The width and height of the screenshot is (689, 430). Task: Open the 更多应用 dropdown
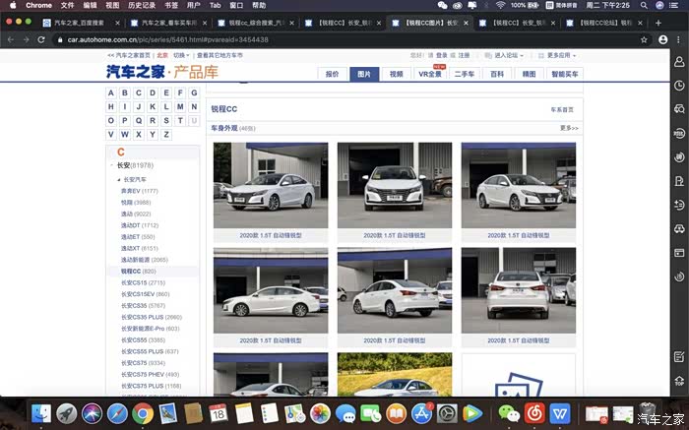tap(561, 56)
